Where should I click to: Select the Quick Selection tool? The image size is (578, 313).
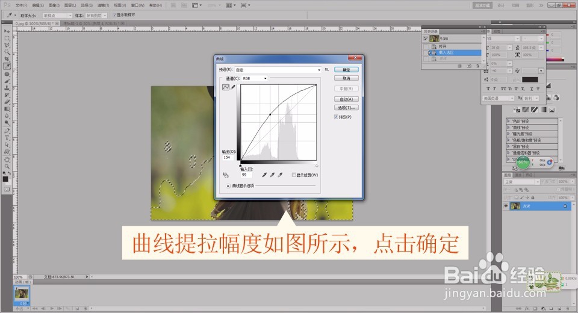coord(7,52)
